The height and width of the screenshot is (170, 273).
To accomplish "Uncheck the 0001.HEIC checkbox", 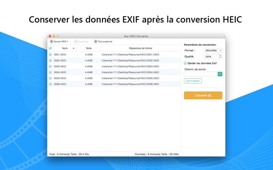I will click(x=50, y=54).
